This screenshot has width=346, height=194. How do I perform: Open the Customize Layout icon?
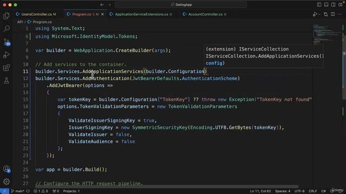[340, 5]
